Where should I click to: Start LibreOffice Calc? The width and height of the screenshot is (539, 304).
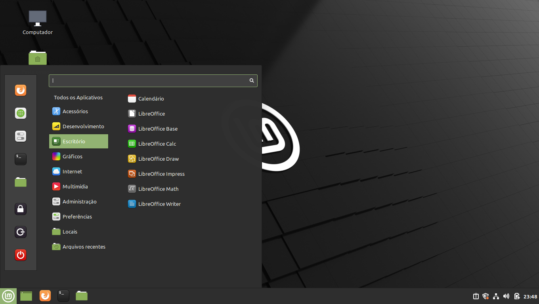[x=152, y=144]
